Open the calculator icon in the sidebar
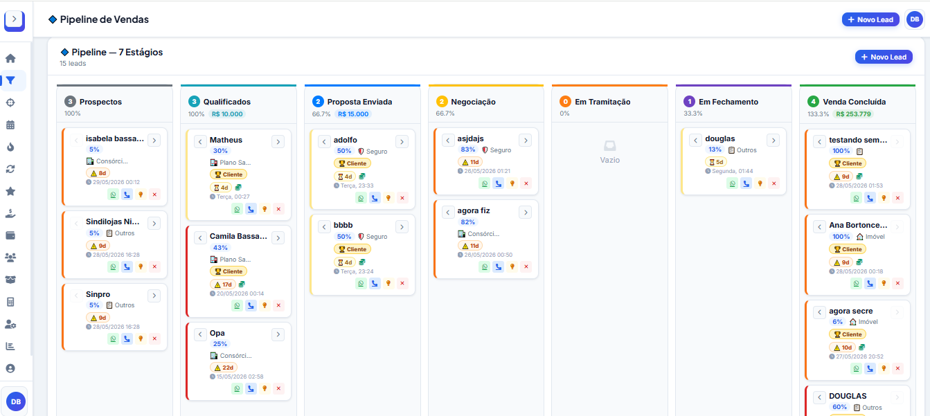Viewport: 930px width, 416px height. (10, 302)
